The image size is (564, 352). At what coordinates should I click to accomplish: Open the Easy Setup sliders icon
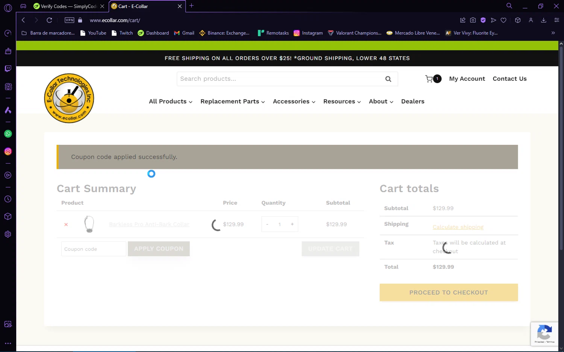click(x=557, y=20)
